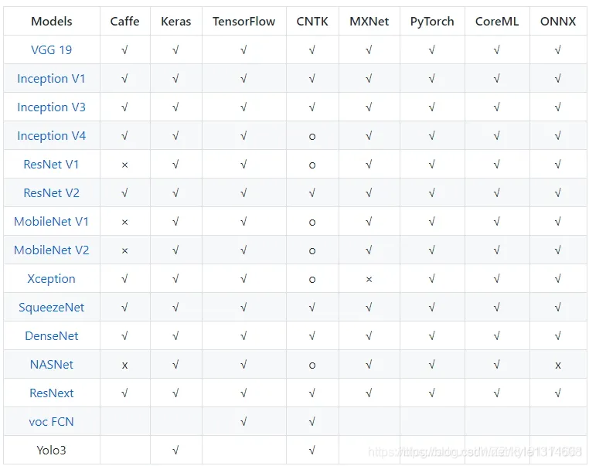Open the voc FCN link
The image size is (589, 466).
click(x=52, y=422)
